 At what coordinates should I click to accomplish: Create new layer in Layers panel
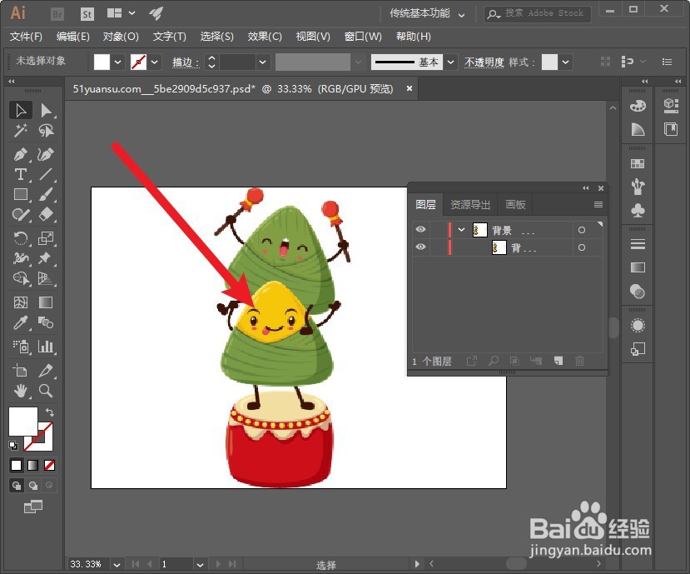tap(558, 362)
